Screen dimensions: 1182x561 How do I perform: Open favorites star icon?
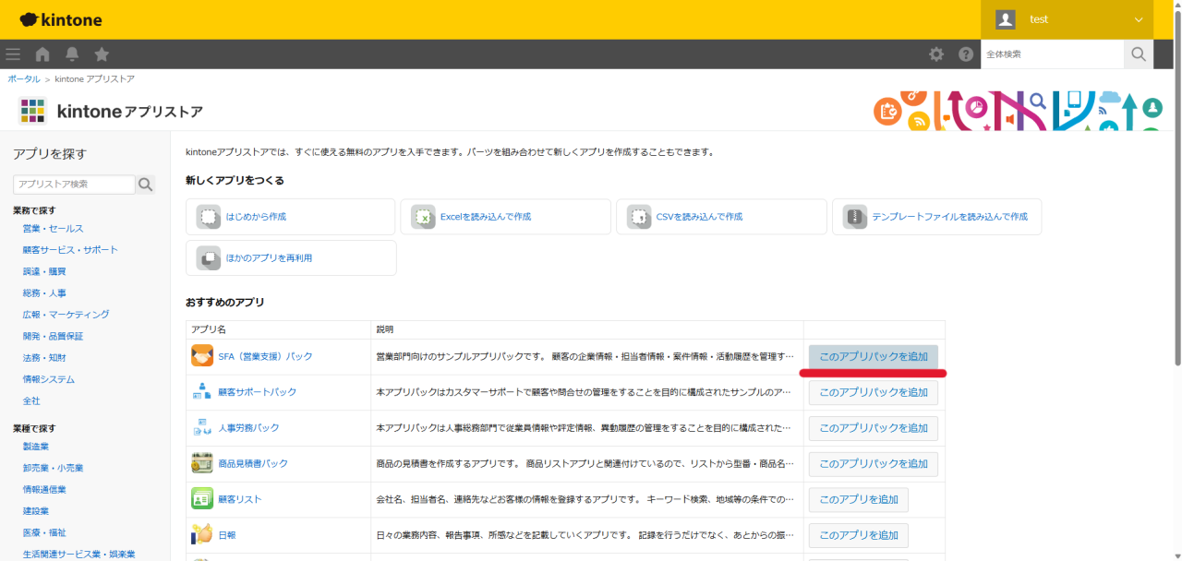[x=102, y=54]
